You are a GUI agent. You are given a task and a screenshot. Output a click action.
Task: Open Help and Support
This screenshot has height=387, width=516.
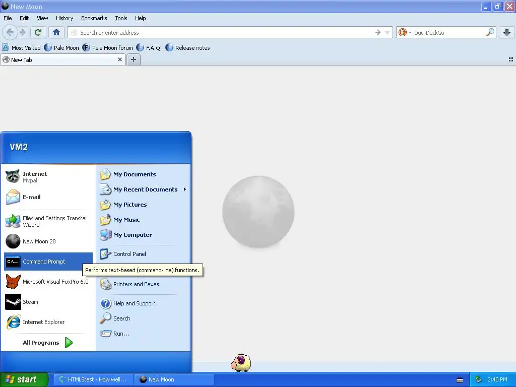[143, 303]
